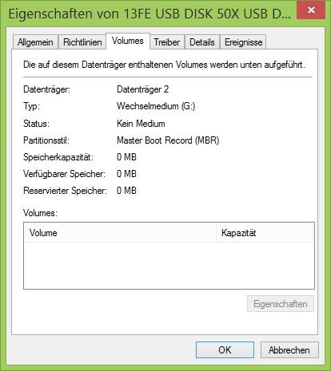Click the 'Kein Medium' status value
The width and height of the screenshot is (331, 371).
[x=141, y=124]
